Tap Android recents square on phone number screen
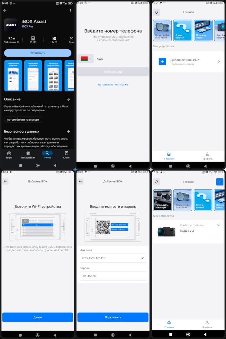Screen dimensions: 226x339 click(x=95, y=166)
